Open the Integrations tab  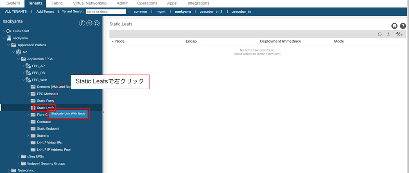point(198,3)
